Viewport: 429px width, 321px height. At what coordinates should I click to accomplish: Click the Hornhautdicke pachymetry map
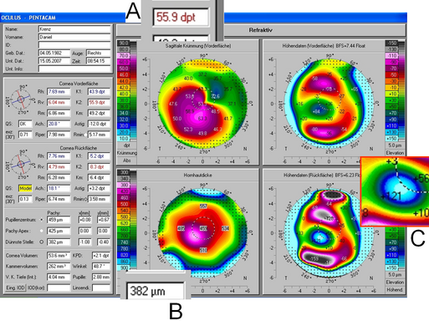202,232
